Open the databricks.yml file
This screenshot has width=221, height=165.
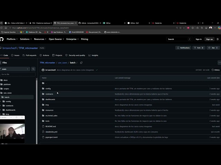[51, 132]
